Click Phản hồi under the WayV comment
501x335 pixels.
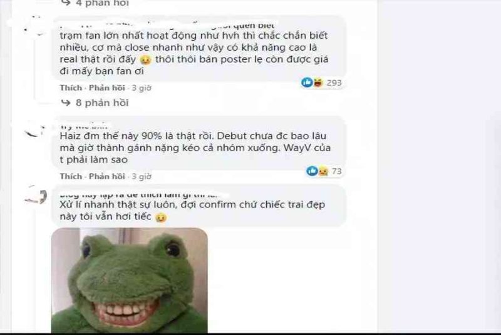pyautogui.click(x=106, y=176)
